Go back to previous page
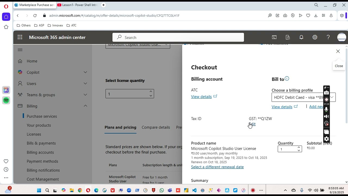The height and width of the screenshot is (196, 348). [x=18, y=16]
